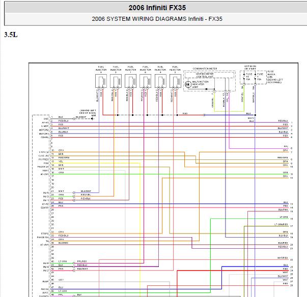Click the 'AF-H2' signal label
The height and width of the screenshot is (297, 307).
(45, 204)
